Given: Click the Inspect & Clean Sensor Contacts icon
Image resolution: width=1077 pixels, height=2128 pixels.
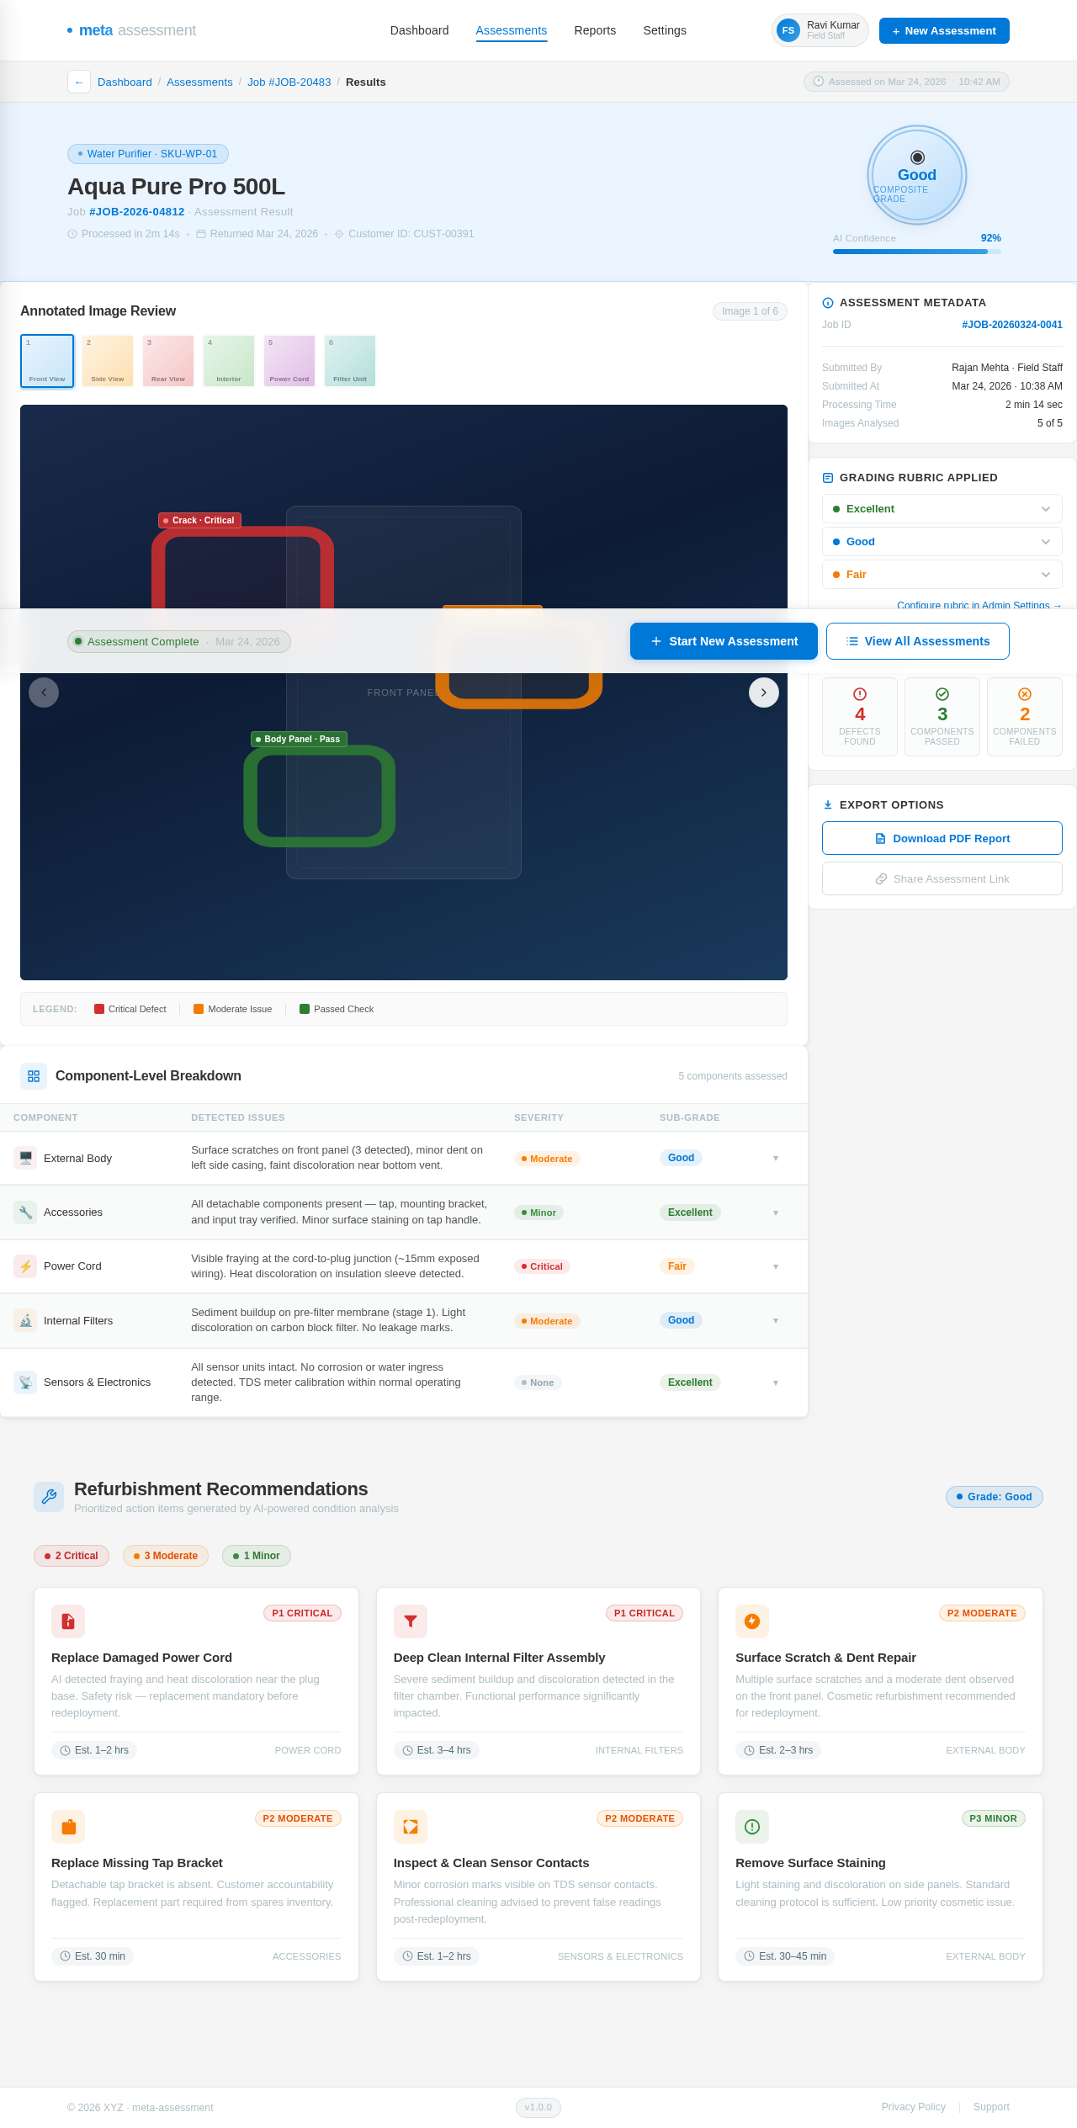Looking at the screenshot, I should tap(411, 1827).
